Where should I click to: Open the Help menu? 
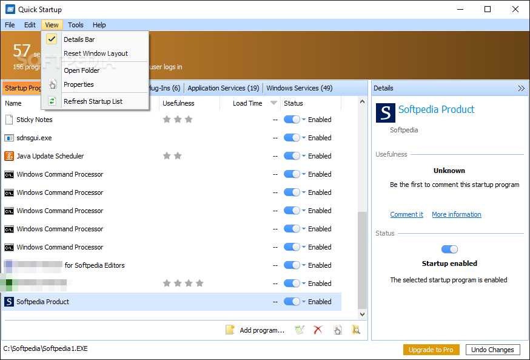pos(99,25)
